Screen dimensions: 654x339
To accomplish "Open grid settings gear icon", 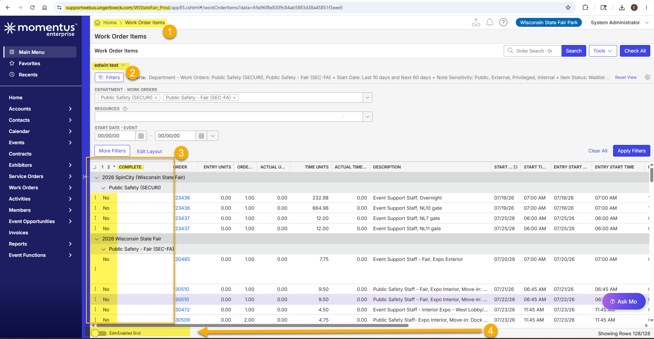I will pos(648,77).
